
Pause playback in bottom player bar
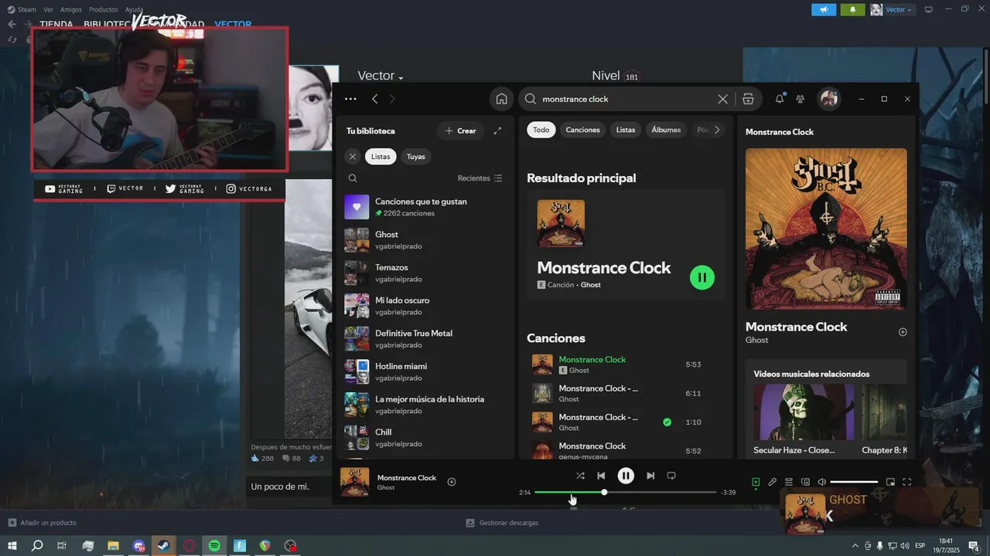(x=626, y=476)
